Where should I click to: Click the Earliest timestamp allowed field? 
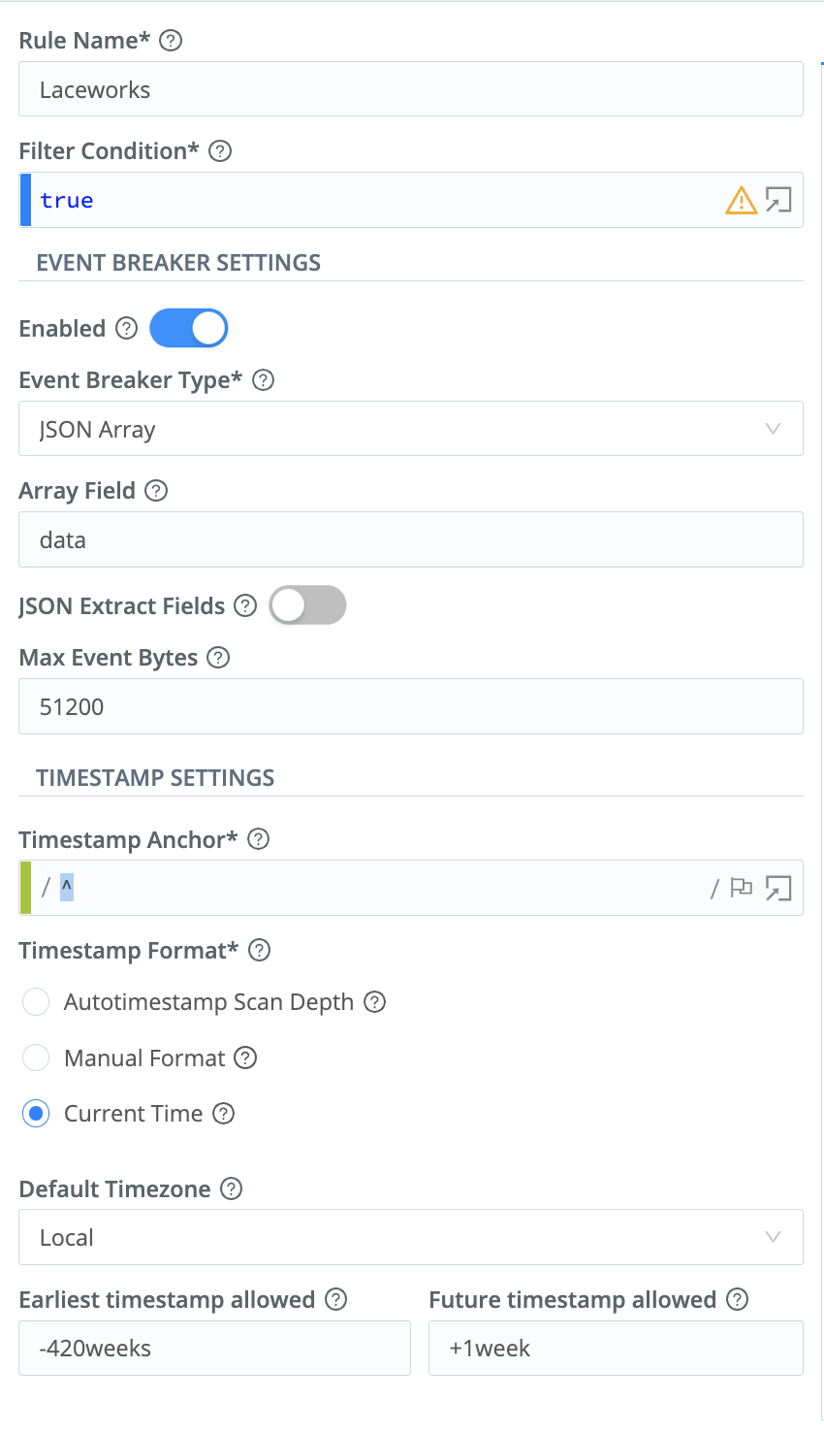pyautogui.click(x=214, y=1348)
